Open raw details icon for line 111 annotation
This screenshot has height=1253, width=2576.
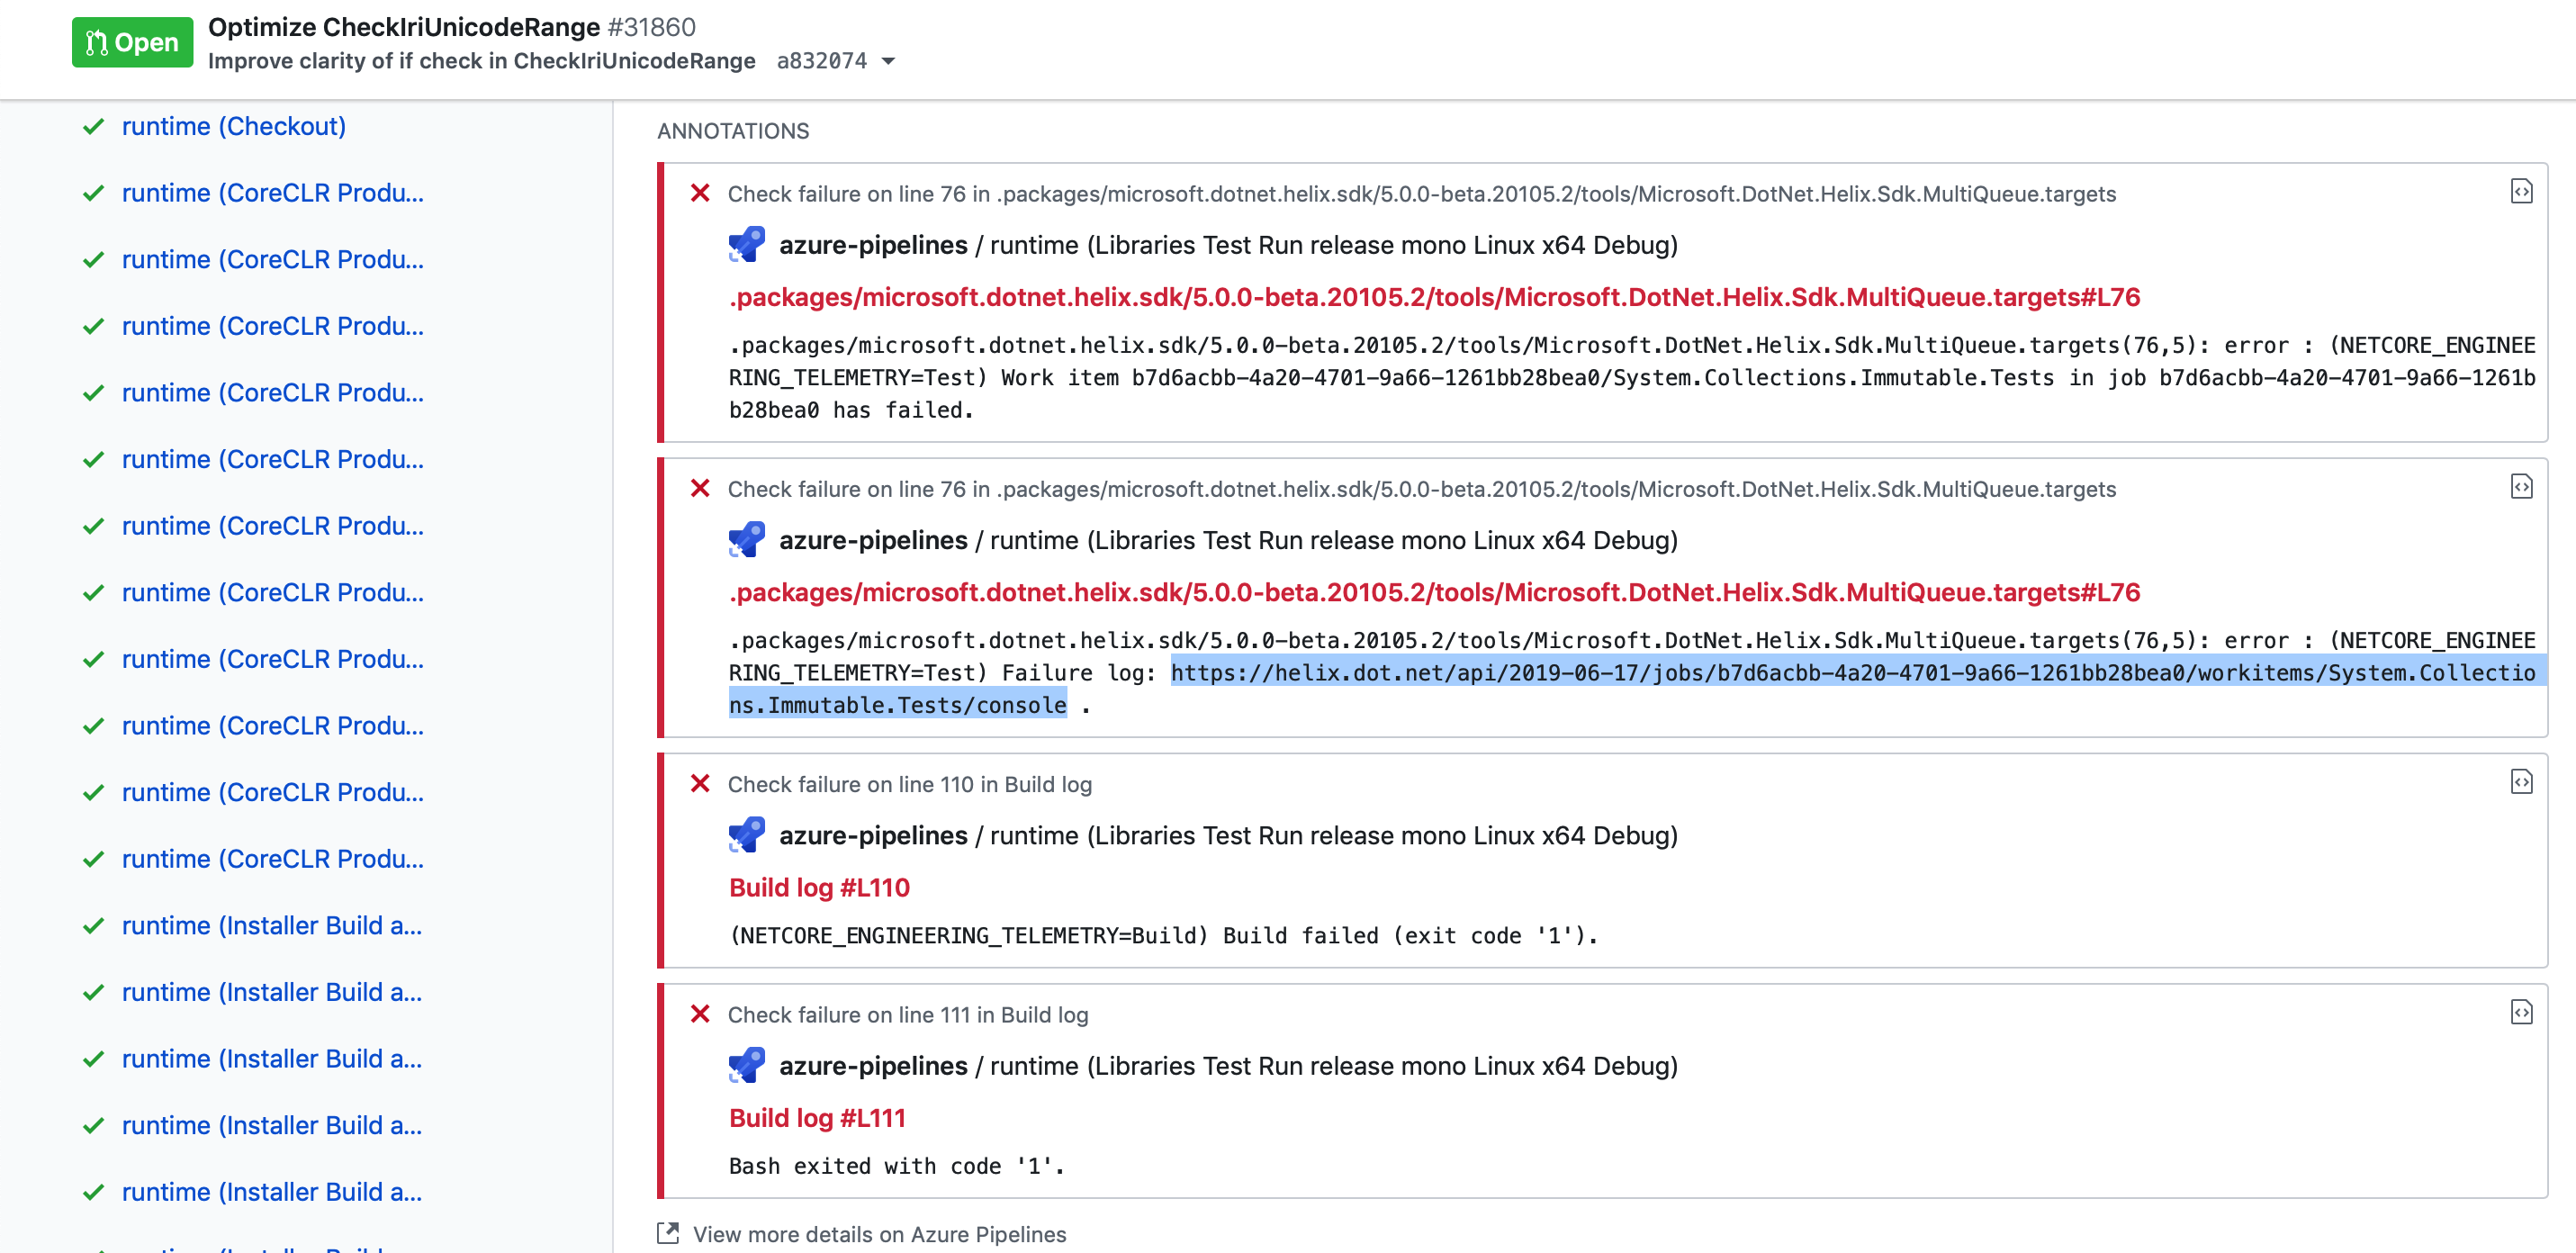point(2521,1013)
